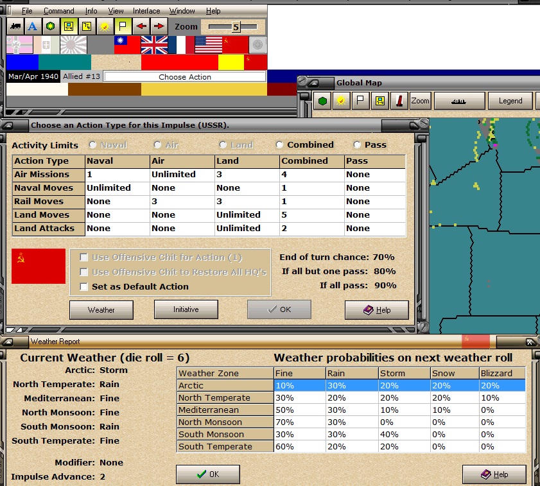Click the train locomotive toolbar icon
This screenshot has height=486, width=540.
pos(15,26)
